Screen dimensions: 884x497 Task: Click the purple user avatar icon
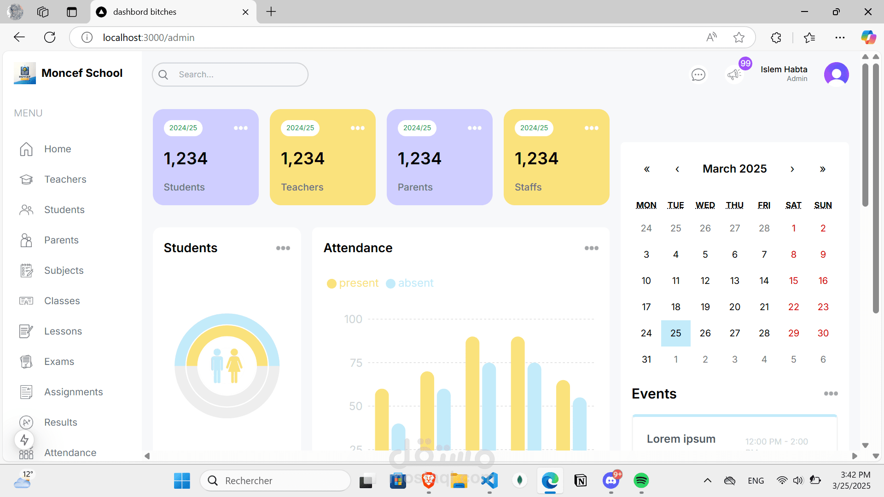(x=836, y=74)
